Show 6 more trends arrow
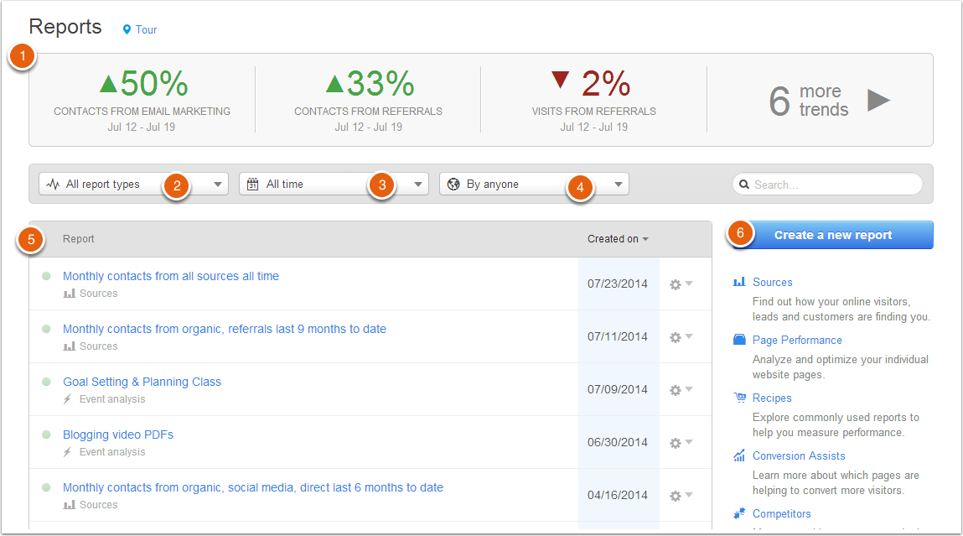Screen dimensions: 963x536 click(878, 101)
